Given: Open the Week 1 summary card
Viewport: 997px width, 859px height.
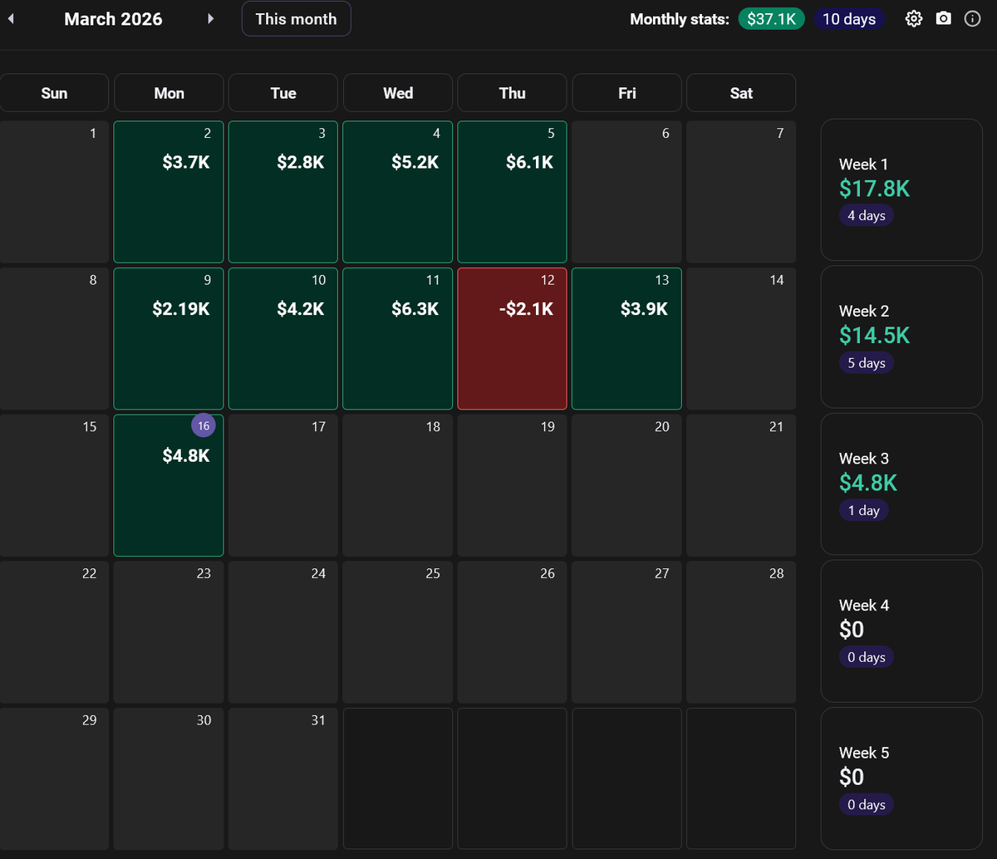Looking at the screenshot, I should pos(901,189).
